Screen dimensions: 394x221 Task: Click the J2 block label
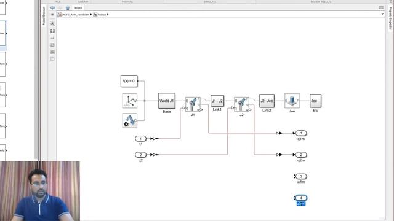241,115
